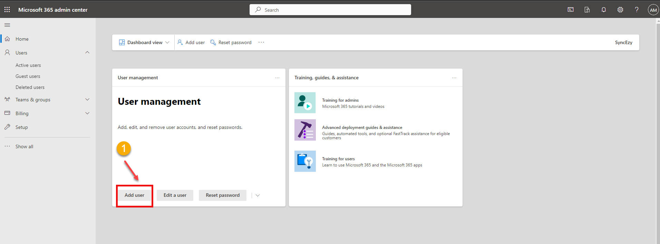Image resolution: width=660 pixels, height=244 pixels.
Task: Expand the Teams & groups chevron
Action: 87,99
